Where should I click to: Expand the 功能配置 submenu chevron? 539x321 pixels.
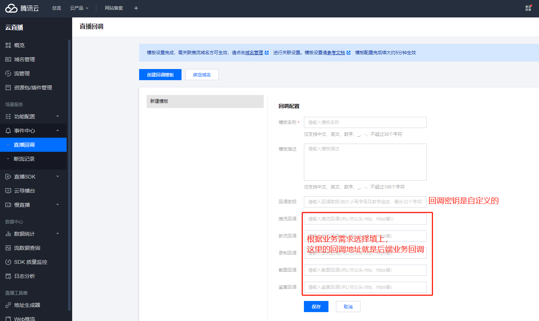[58, 117]
